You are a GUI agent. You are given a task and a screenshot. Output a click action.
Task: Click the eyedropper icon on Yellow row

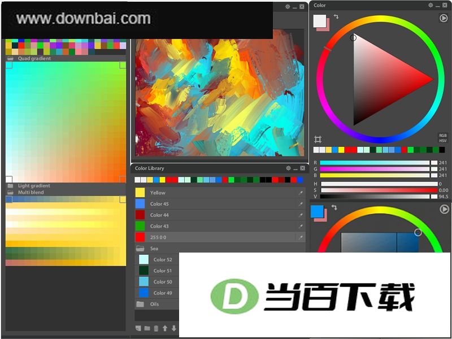301,193
